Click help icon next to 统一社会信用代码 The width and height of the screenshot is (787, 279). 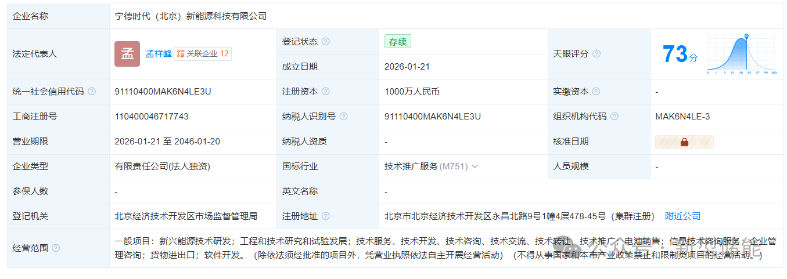point(92,92)
